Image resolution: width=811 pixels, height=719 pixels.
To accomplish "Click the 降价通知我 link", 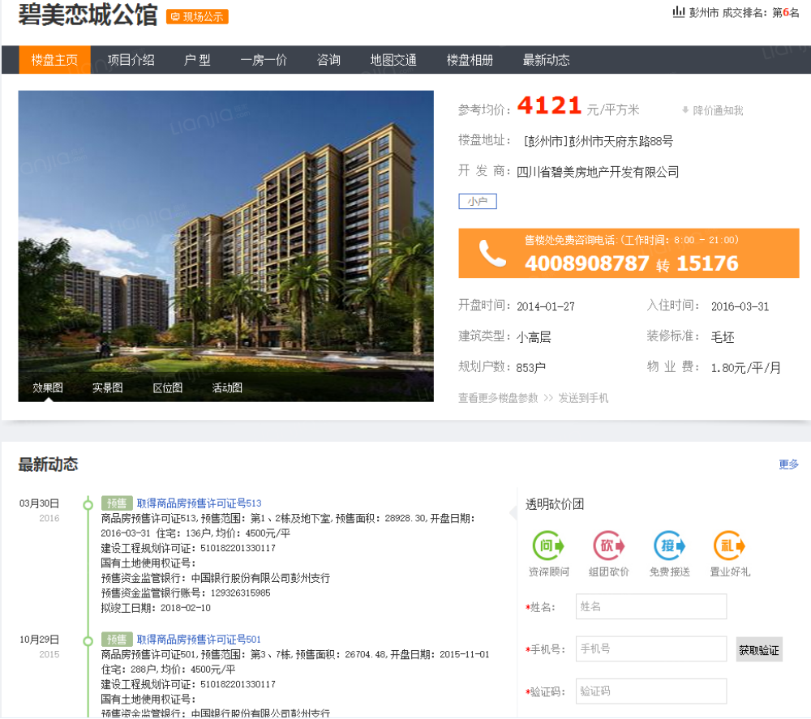I will (x=718, y=110).
